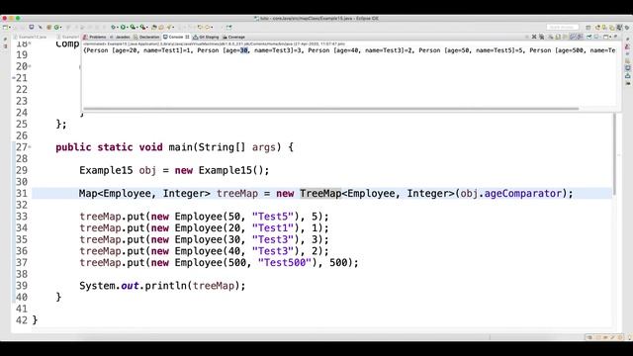Image resolution: width=633 pixels, height=356 pixels.
Task: Switch to the Coverage tab
Action: point(233,37)
